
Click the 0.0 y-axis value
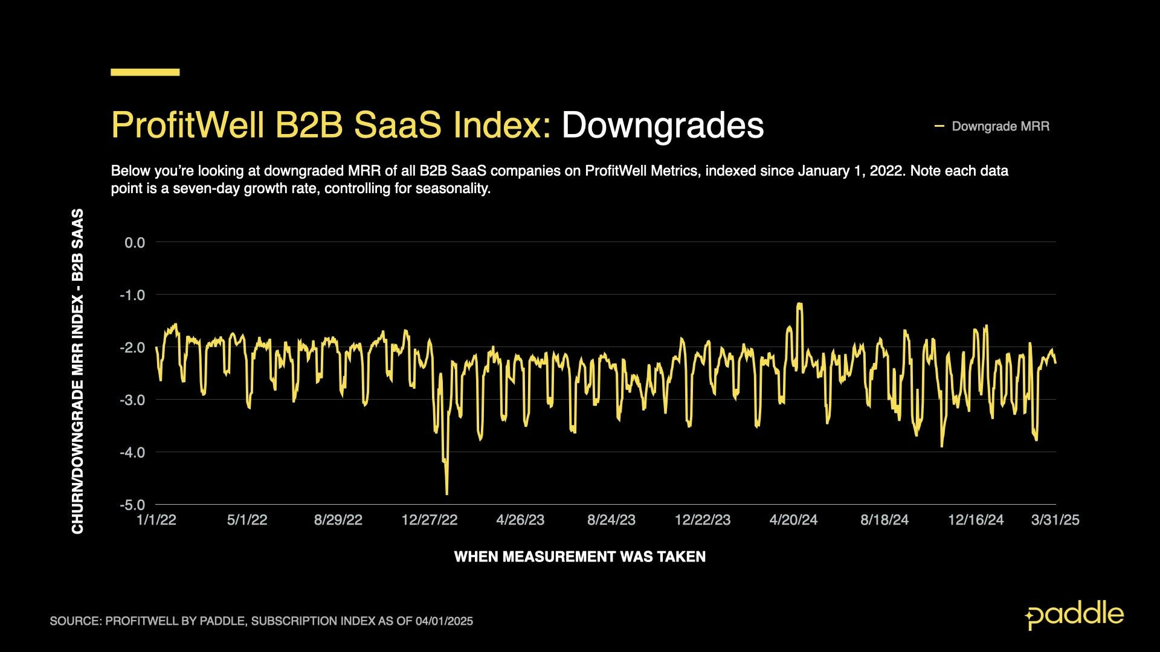pos(135,243)
